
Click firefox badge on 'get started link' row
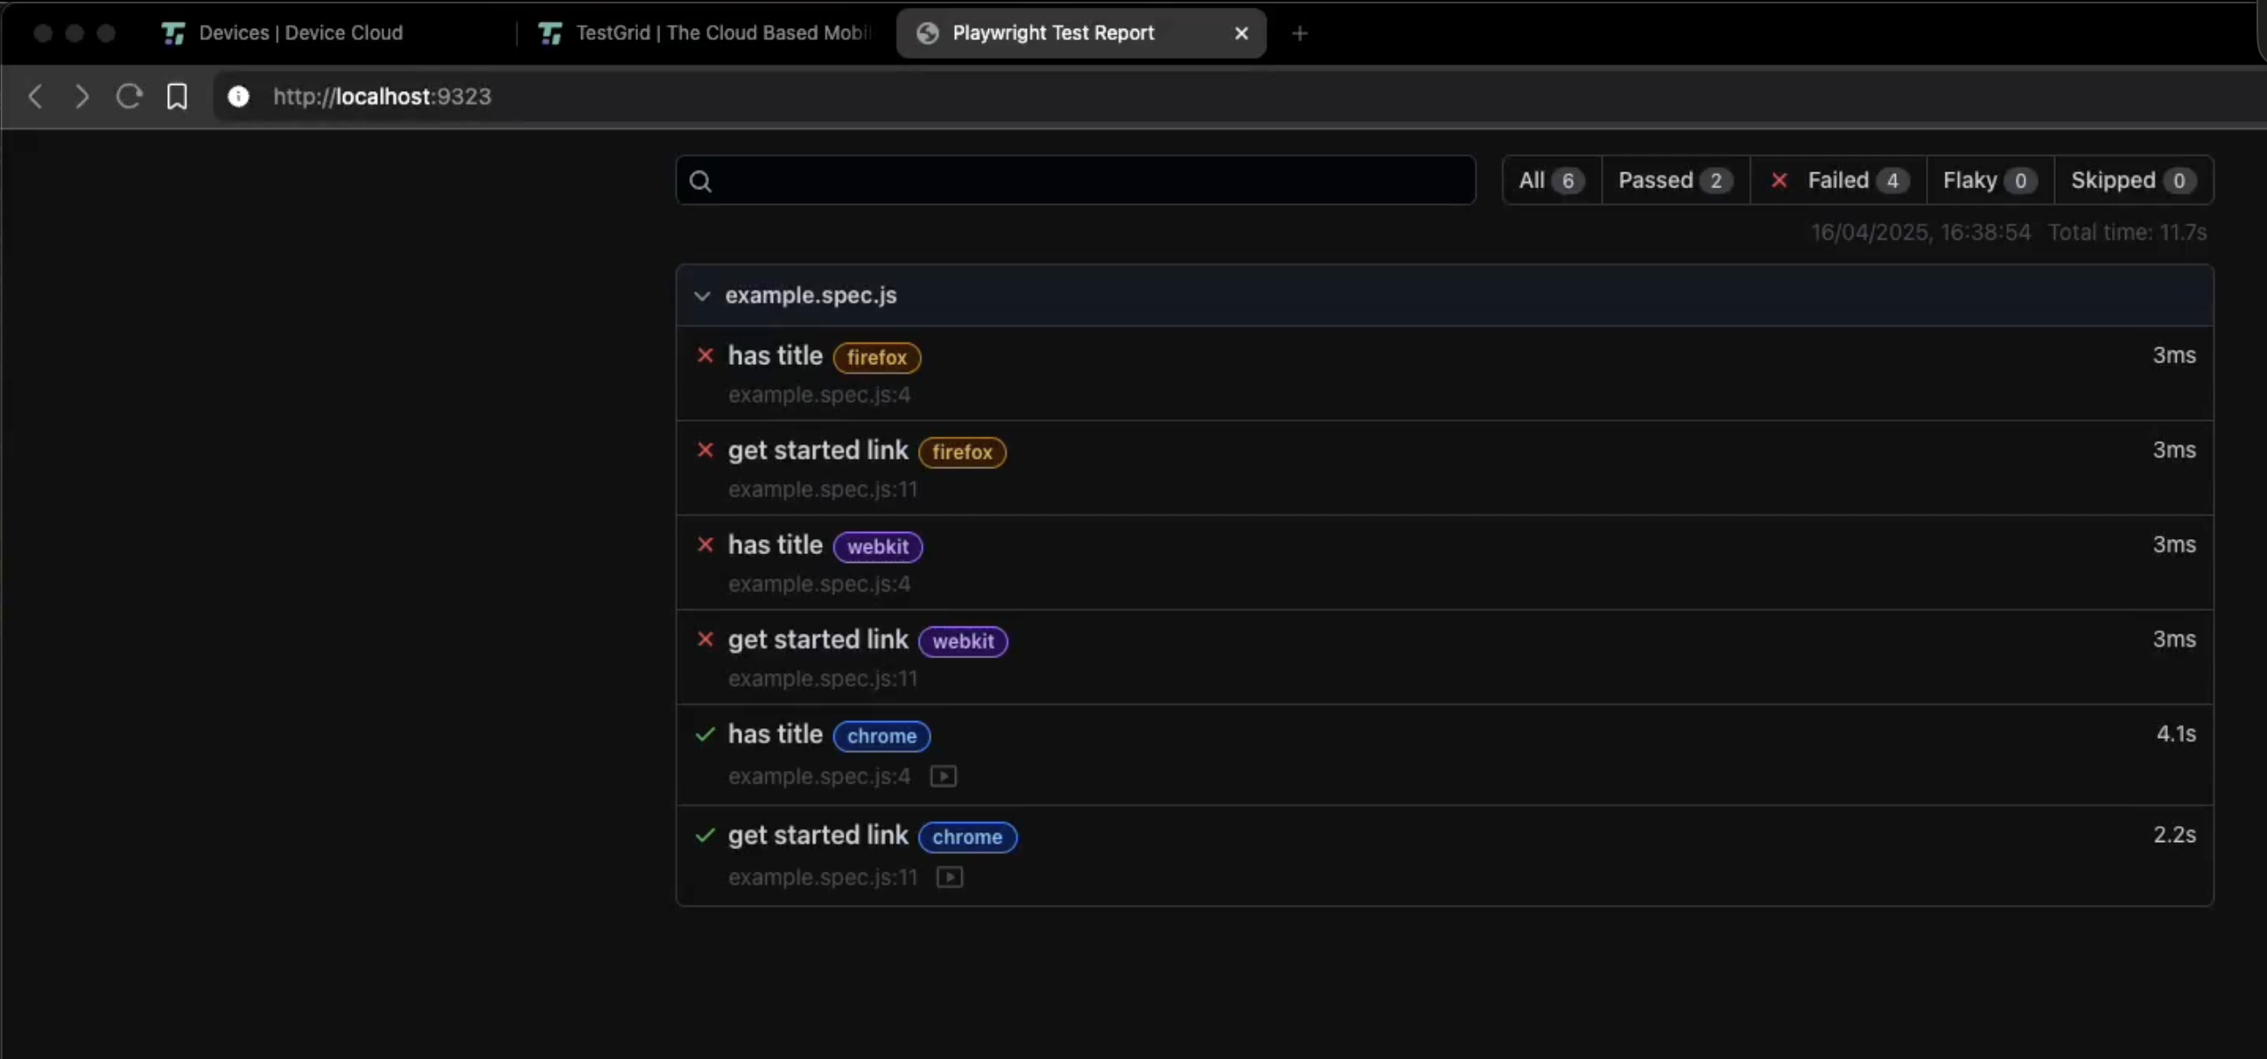[962, 452]
